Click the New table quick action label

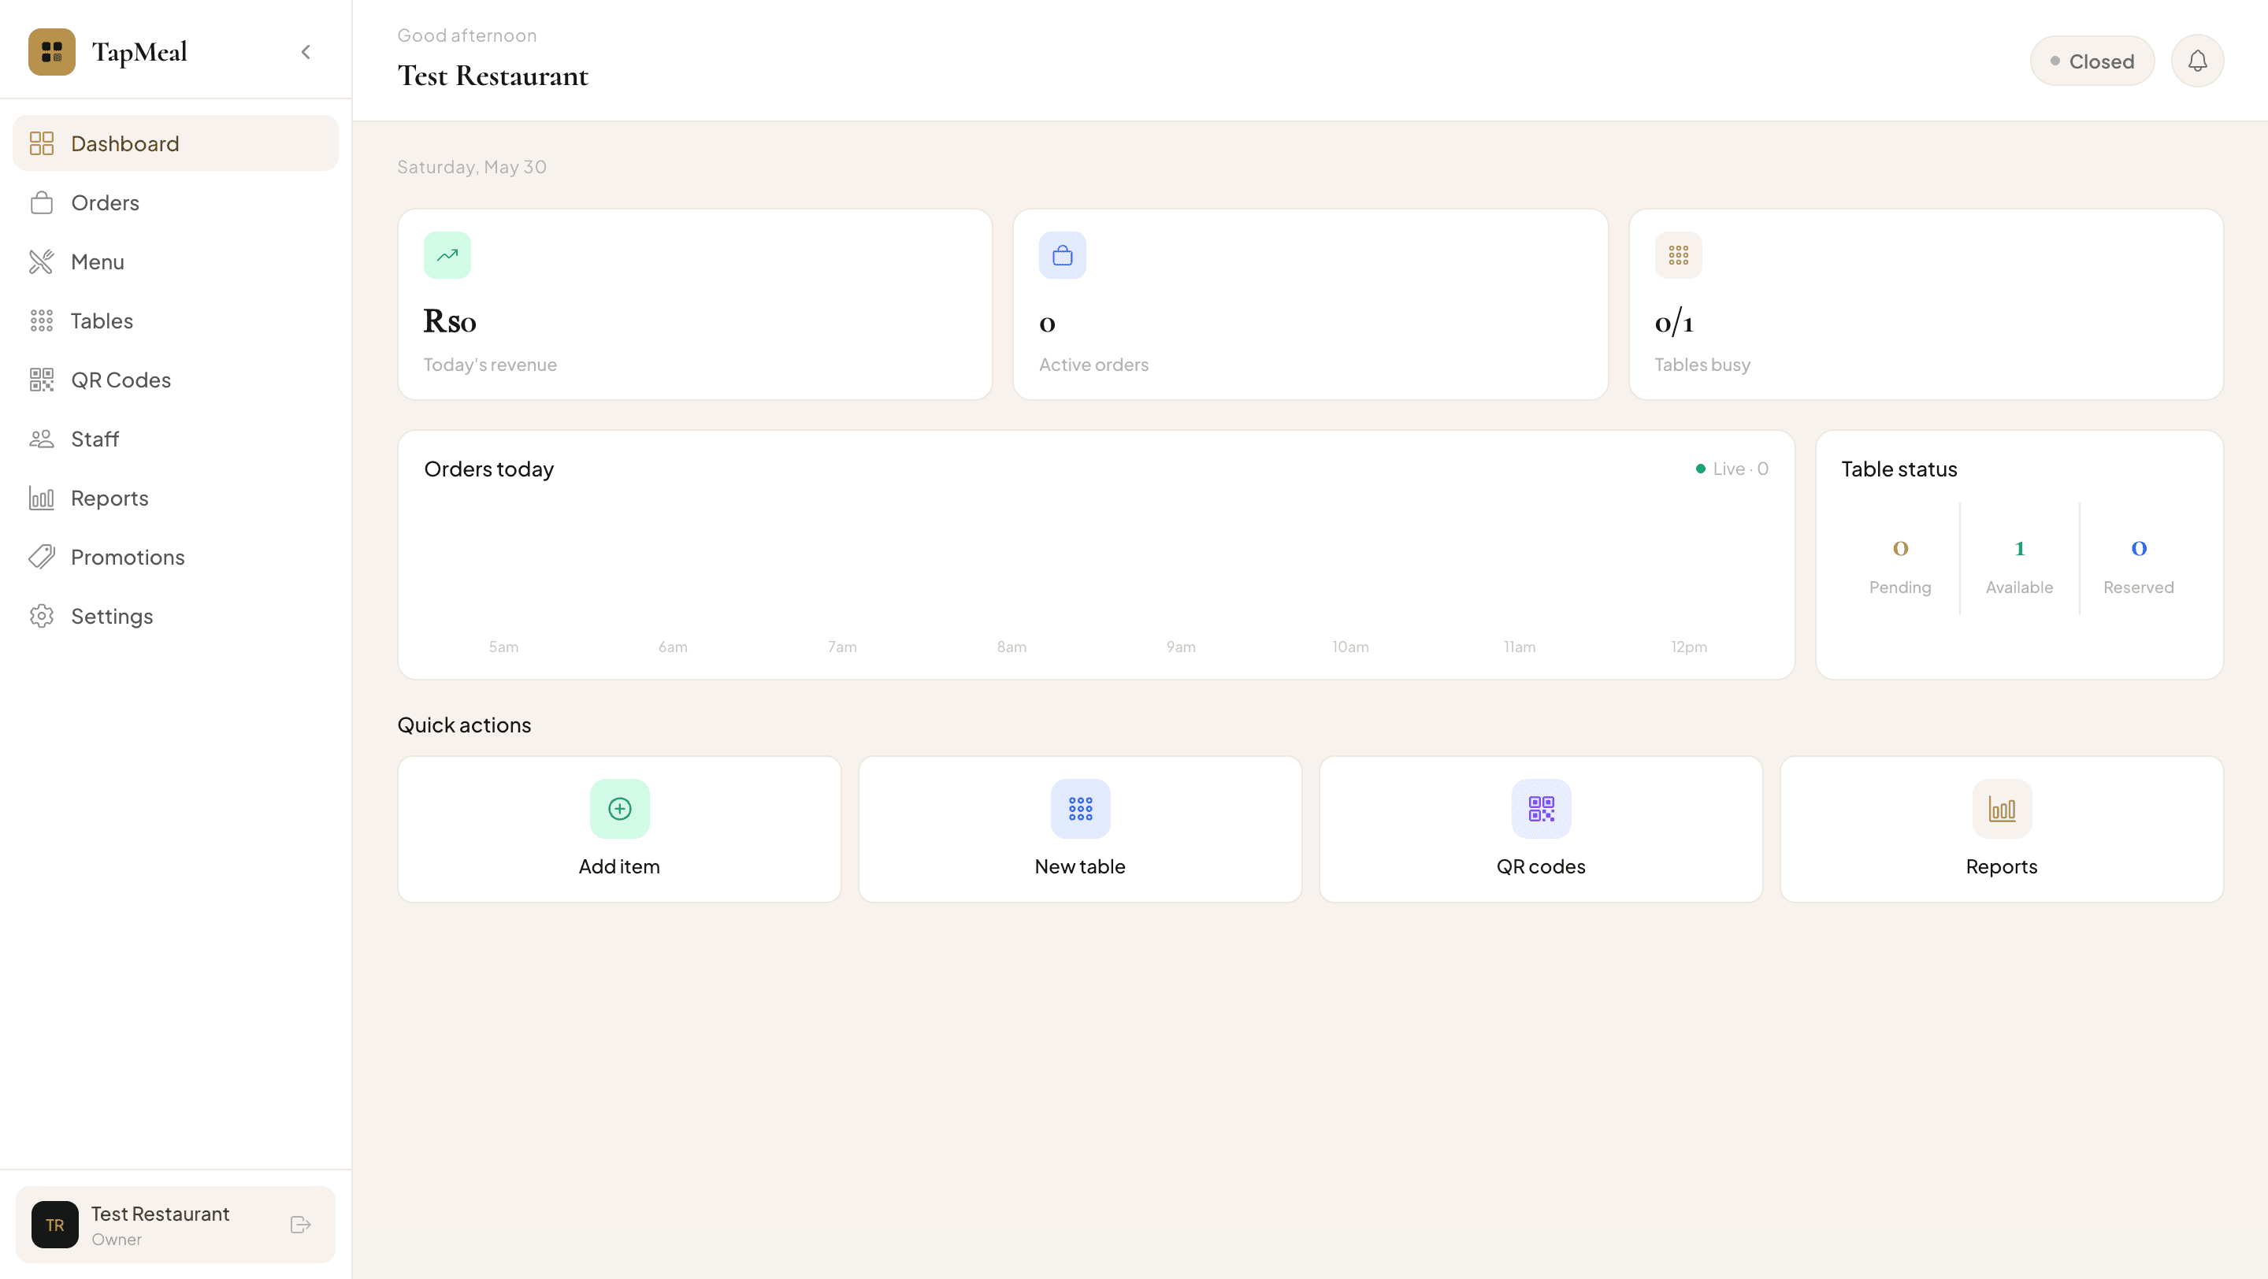[x=1079, y=866]
